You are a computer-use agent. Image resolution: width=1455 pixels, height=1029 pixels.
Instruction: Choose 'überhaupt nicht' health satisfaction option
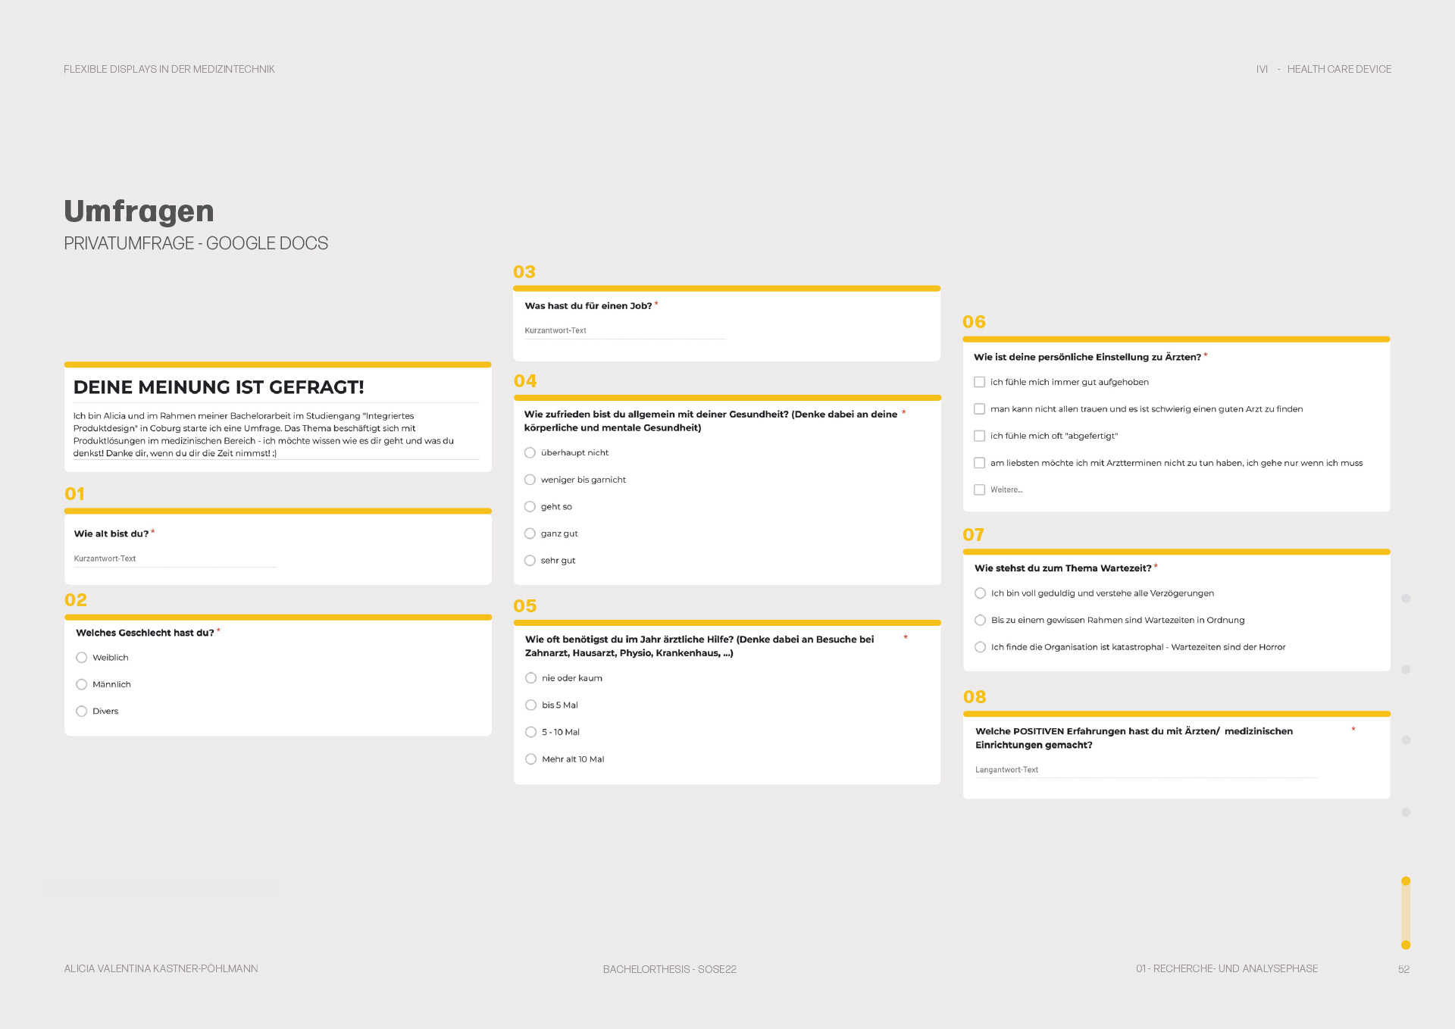tap(530, 453)
